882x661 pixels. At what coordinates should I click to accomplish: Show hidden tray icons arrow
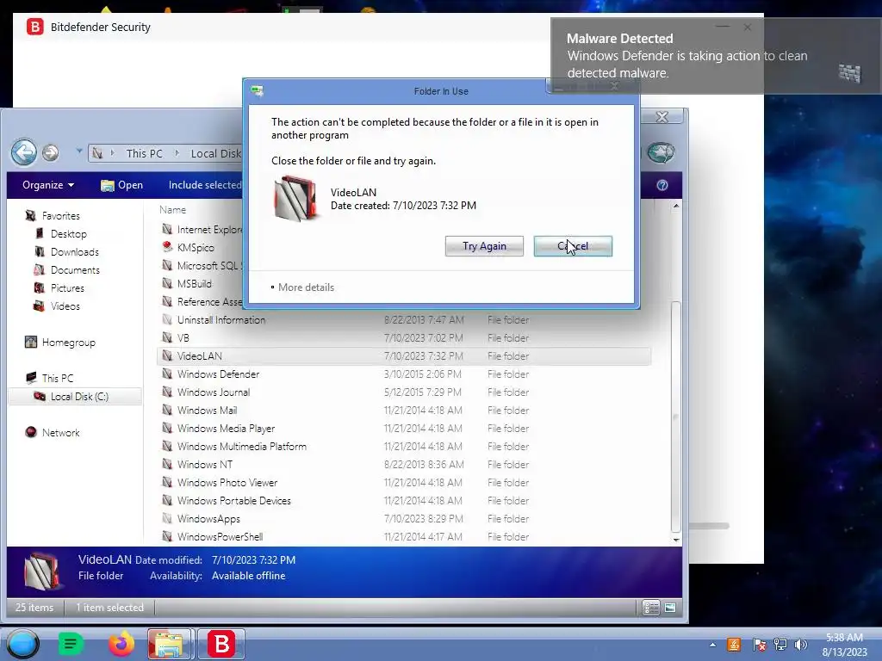click(712, 645)
